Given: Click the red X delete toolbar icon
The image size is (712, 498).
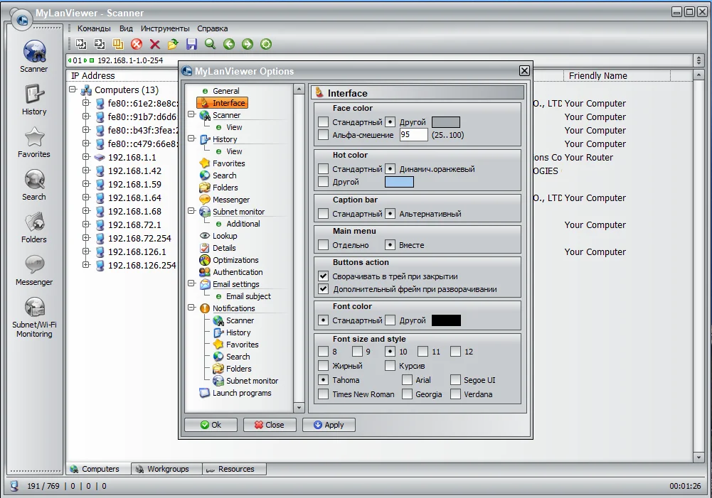Looking at the screenshot, I should click(x=155, y=44).
